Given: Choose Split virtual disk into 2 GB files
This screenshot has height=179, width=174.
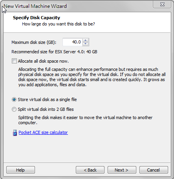Looking at the screenshot, I should (14, 109).
